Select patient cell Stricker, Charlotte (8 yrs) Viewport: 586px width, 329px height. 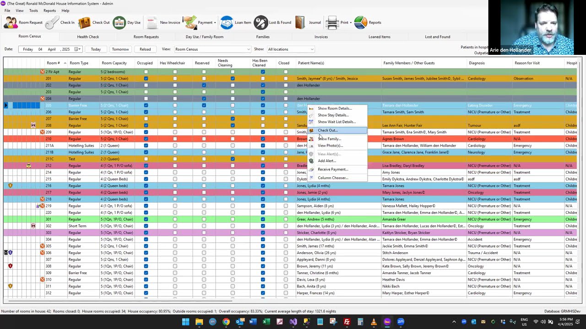click(x=339, y=233)
